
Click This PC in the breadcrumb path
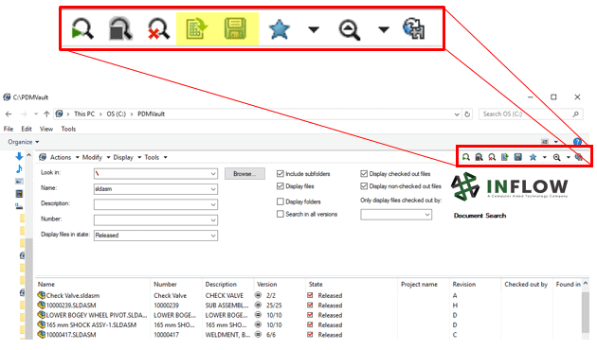click(84, 114)
